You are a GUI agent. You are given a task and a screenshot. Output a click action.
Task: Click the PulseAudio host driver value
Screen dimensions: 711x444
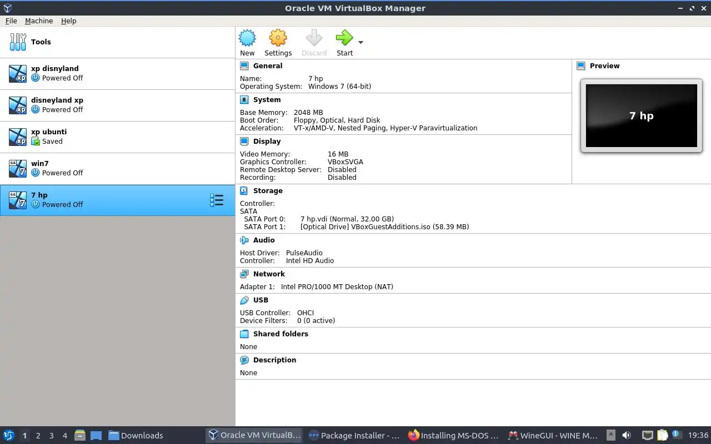pyautogui.click(x=304, y=253)
